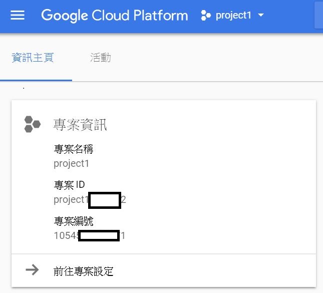Click the arrow icon beside 前往專案設定
Image resolution: width=323 pixels, height=293 pixels.
click(32, 270)
